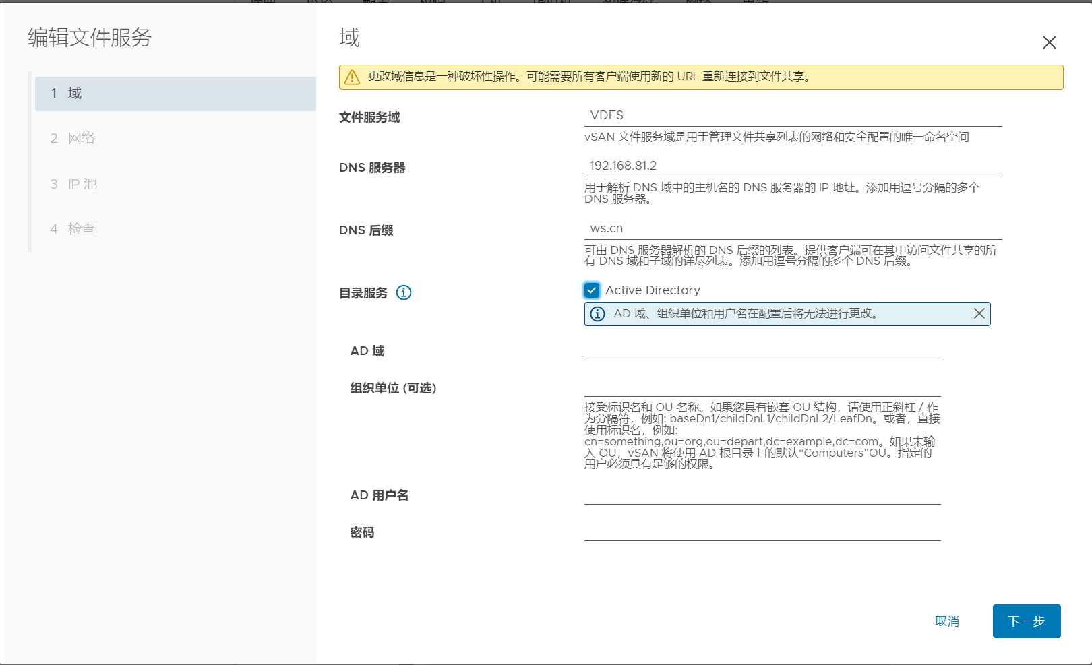Uncheck the Active Directory checkbox
Image resolution: width=1092 pixels, height=665 pixels.
coord(592,290)
